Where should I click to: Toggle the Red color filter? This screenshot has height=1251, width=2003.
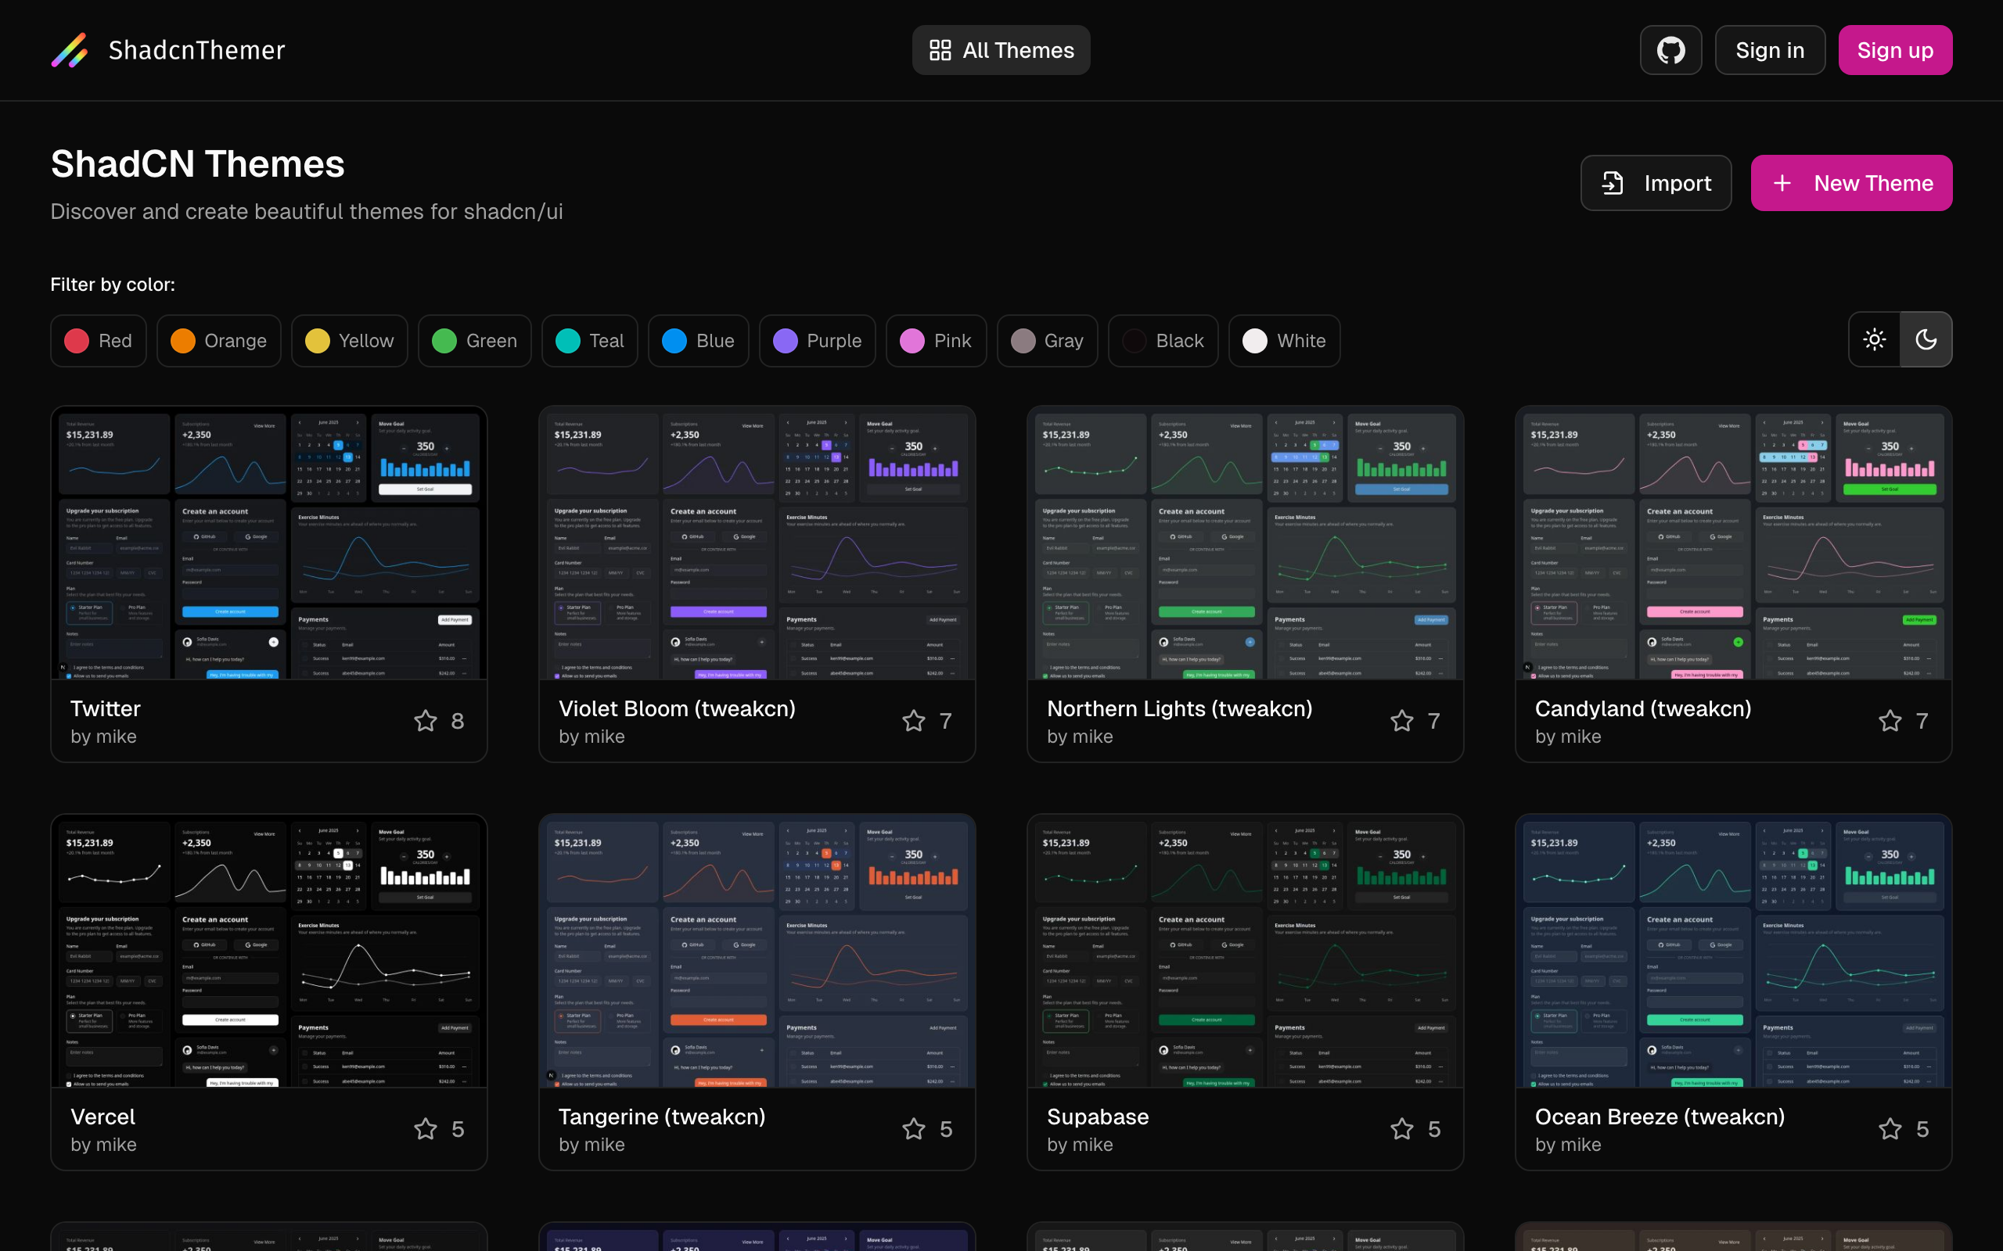click(99, 341)
